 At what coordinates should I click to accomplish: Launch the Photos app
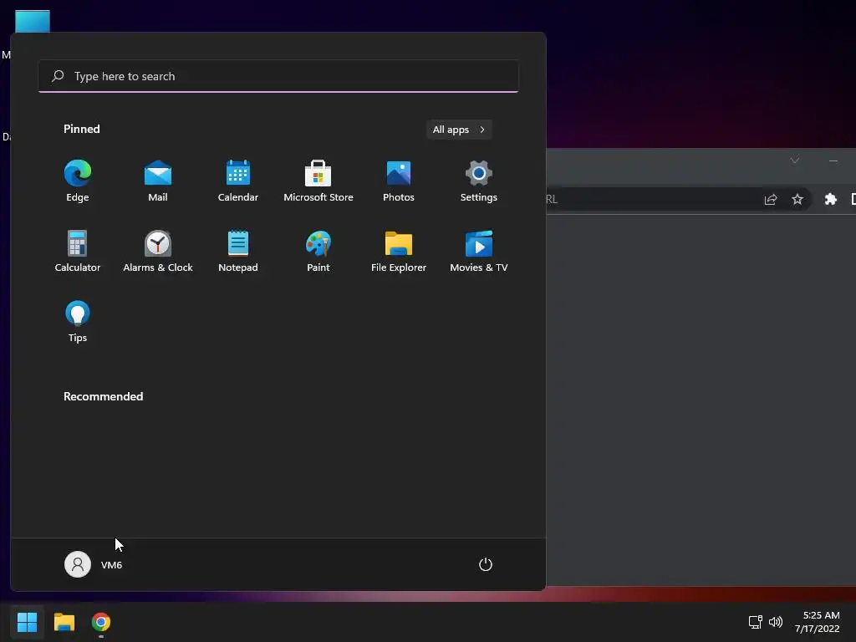[399, 181]
